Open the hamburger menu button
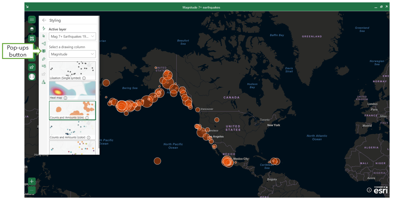 pos(32,20)
